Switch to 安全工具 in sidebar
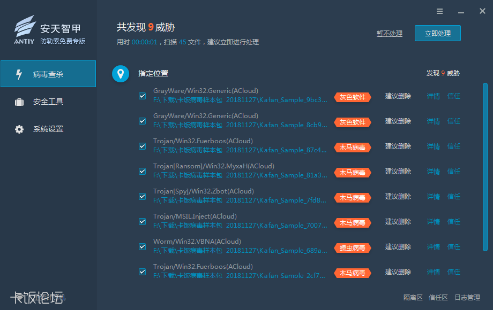493x310 pixels. (x=48, y=102)
